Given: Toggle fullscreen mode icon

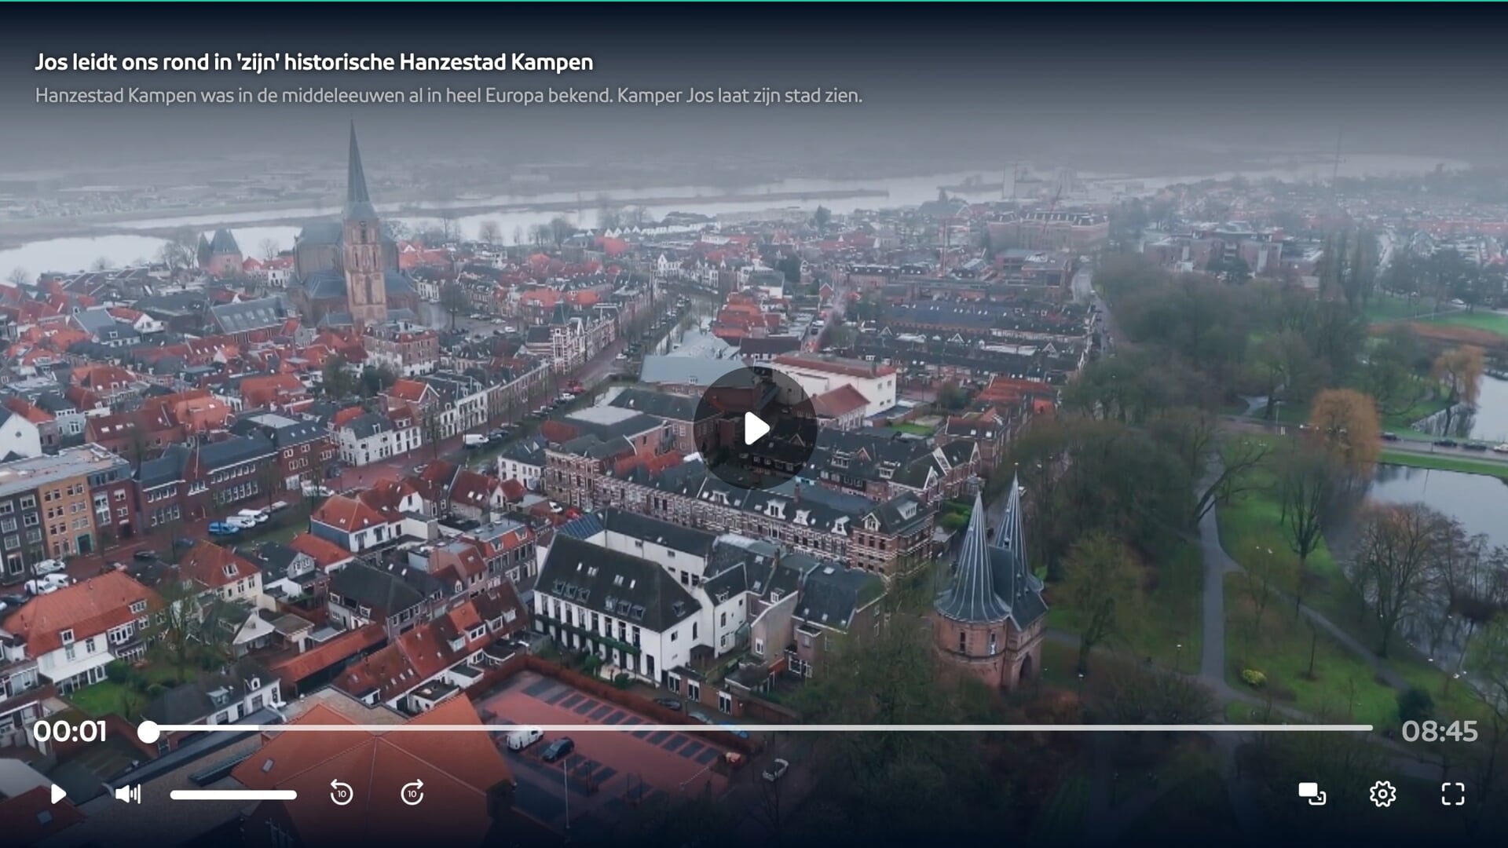Looking at the screenshot, I should [1453, 794].
